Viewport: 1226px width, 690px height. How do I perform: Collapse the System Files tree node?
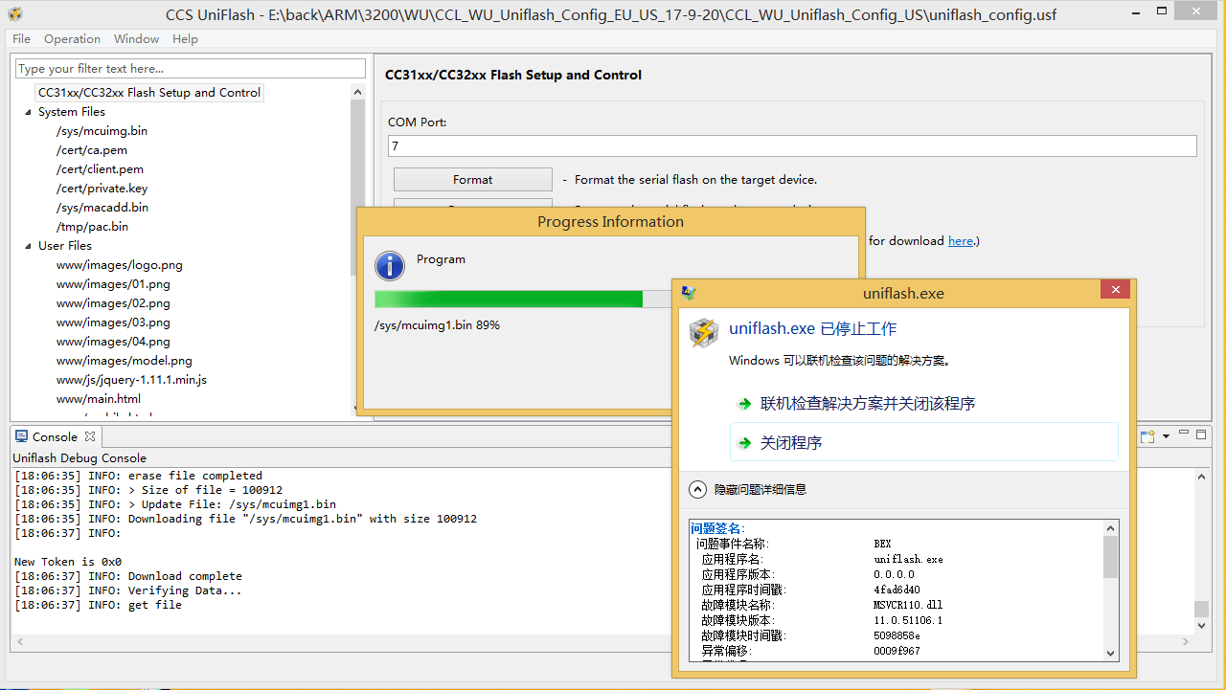click(28, 112)
